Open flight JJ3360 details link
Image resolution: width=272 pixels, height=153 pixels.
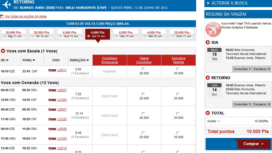point(62,100)
